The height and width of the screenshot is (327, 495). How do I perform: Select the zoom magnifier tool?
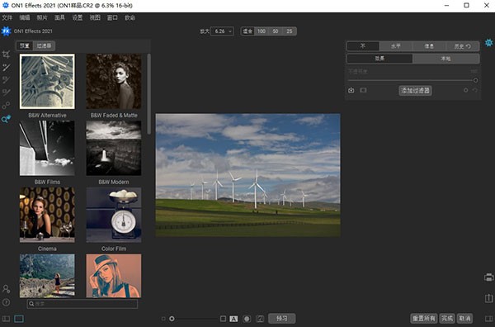6,119
